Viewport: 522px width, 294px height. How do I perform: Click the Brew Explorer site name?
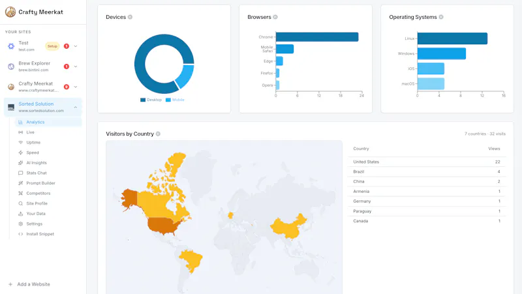click(x=35, y=63)
